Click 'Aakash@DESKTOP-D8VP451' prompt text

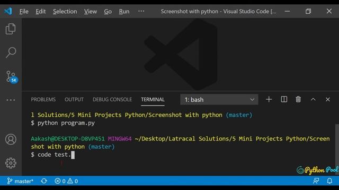pyautogui.click(x=68, y=139)
